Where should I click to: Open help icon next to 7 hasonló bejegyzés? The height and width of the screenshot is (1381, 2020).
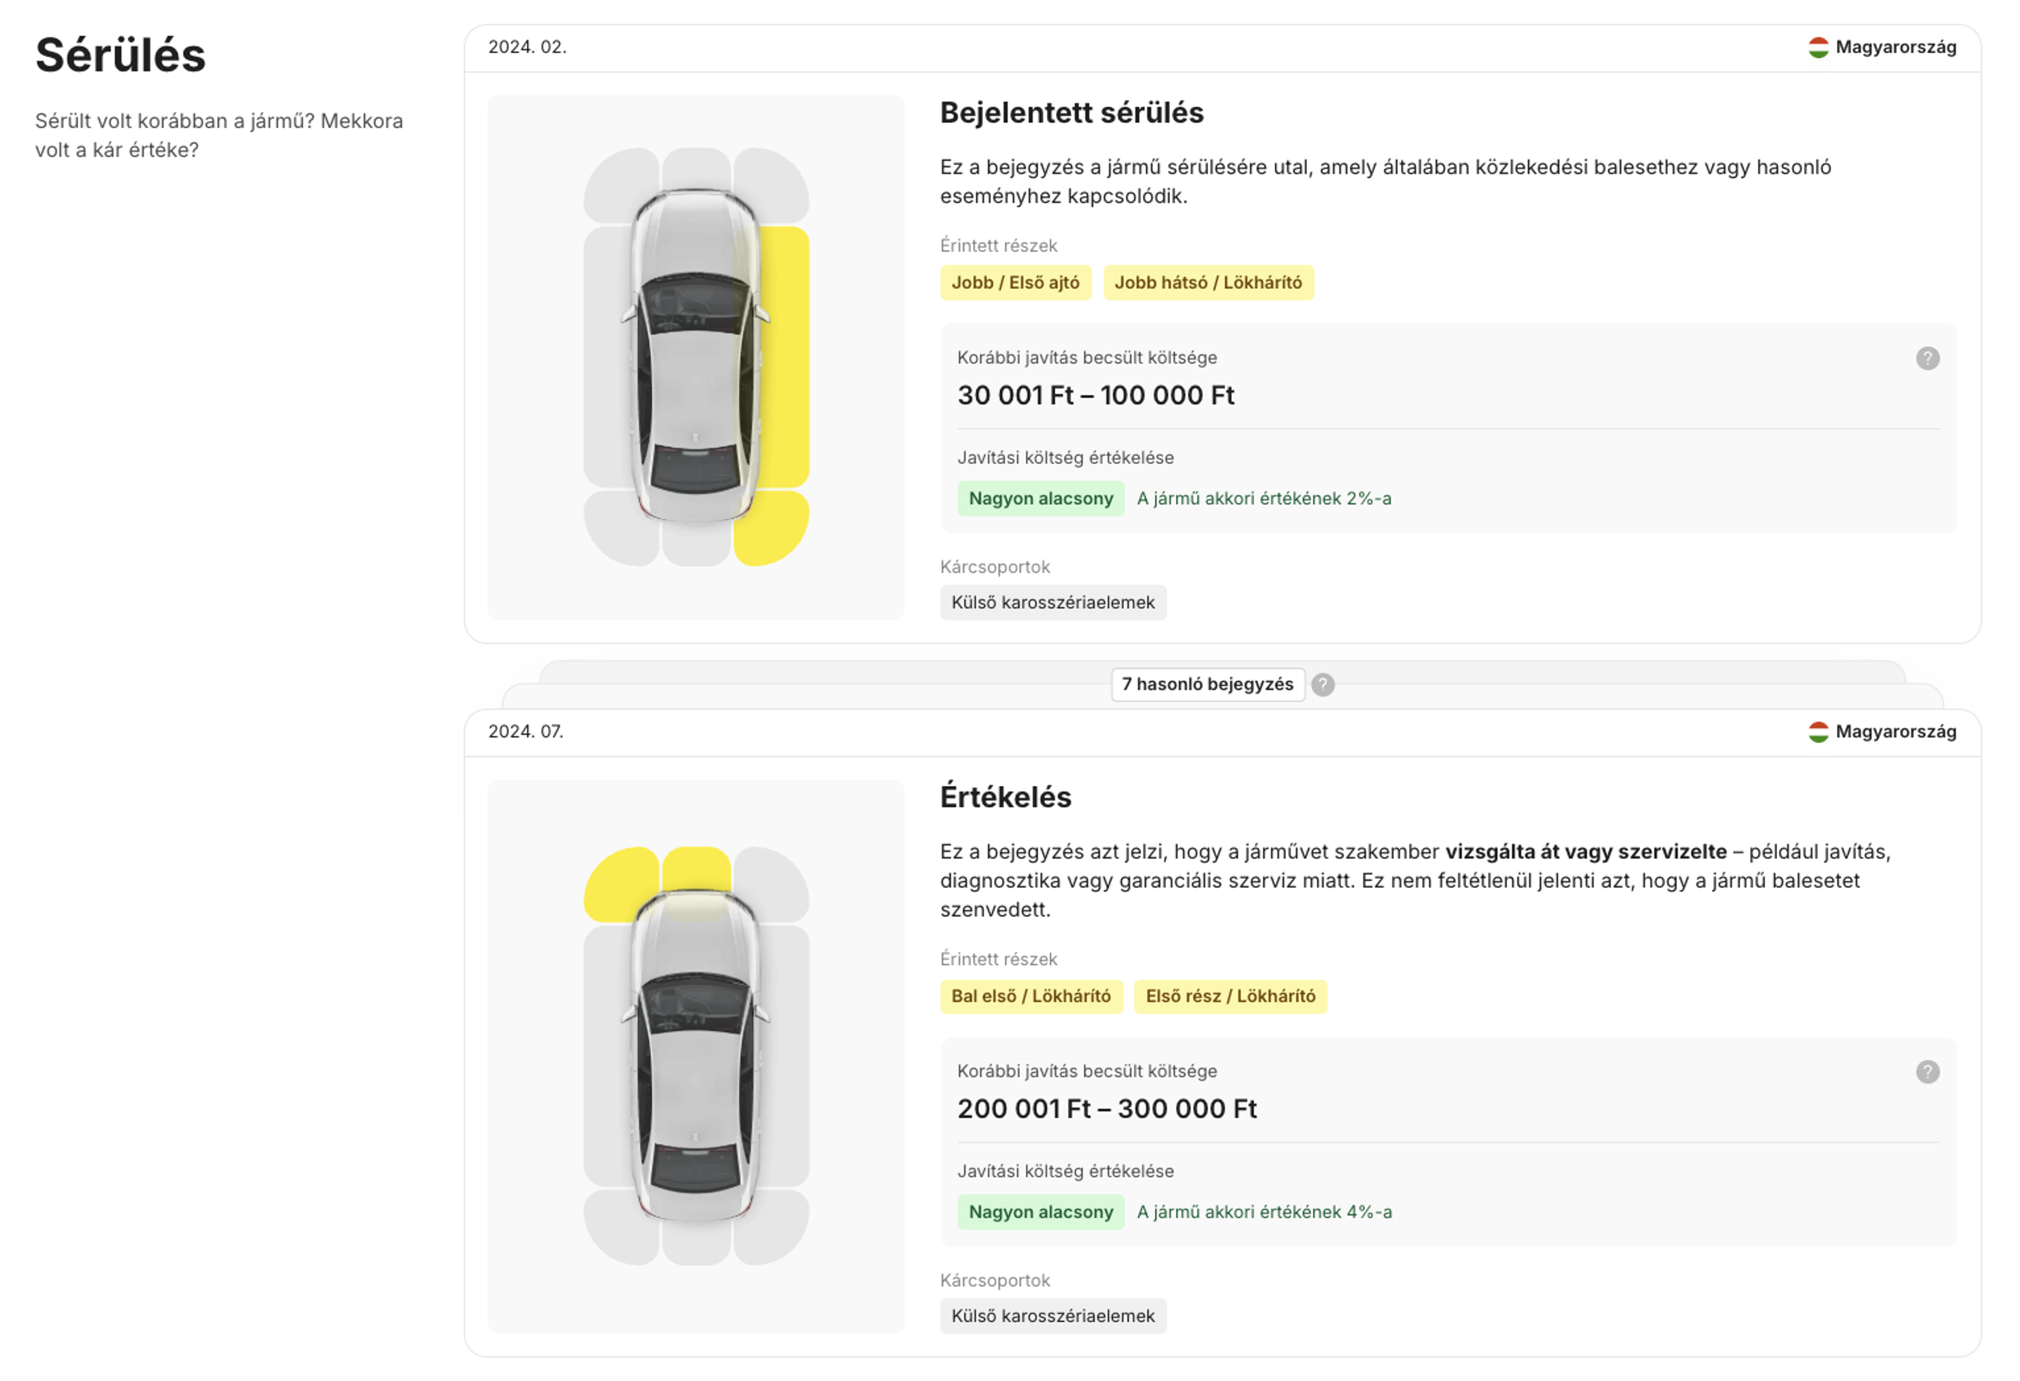pyautogui.click(x=1322, y=684)
